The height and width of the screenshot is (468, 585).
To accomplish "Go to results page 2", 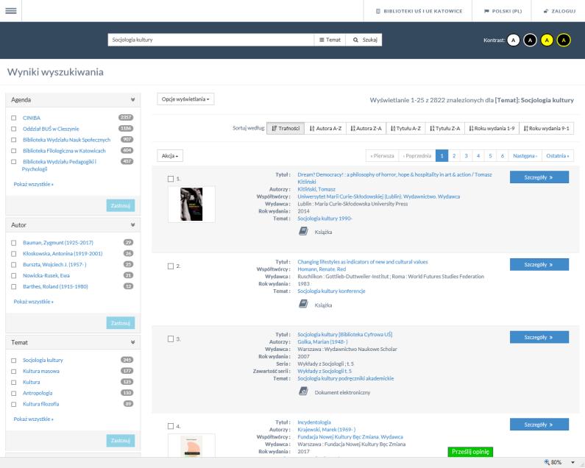I will pyautogui.click(x=454, y=155).
